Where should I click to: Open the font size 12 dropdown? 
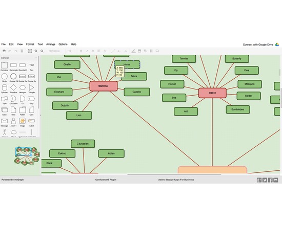70,51
